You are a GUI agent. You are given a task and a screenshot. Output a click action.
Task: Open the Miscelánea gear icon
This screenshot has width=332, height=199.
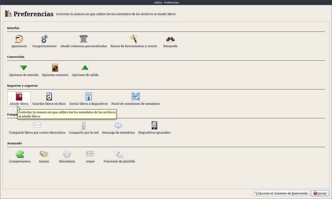pos(67,154)
